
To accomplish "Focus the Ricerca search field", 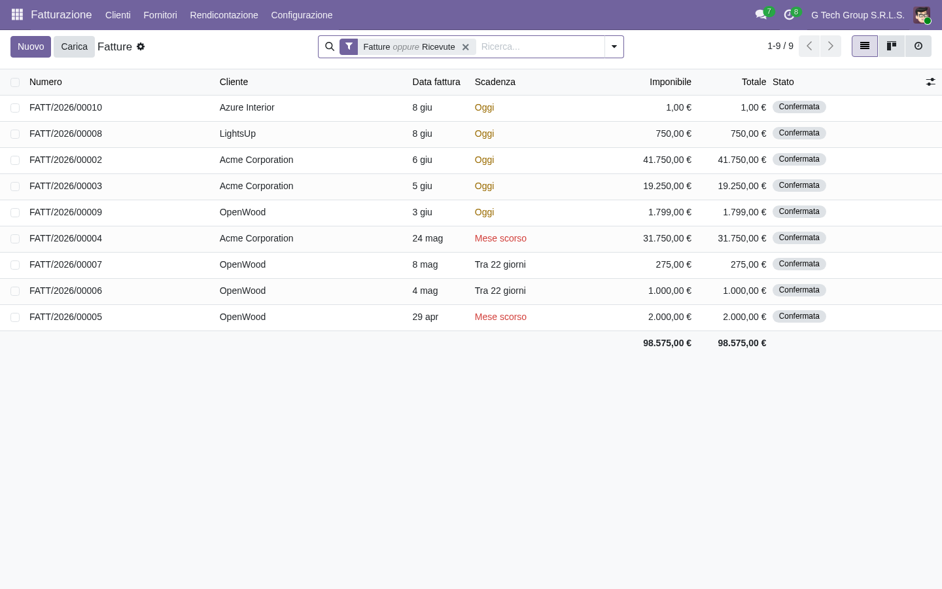I will tap(540, 46).
